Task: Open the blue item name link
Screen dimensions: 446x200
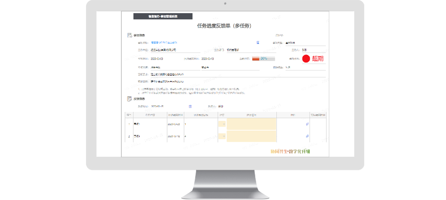Action: (x=164, y=43)
